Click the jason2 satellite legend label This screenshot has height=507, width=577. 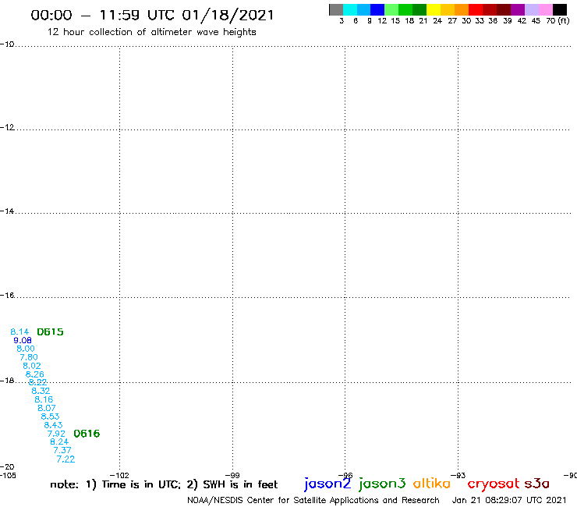[x=327, y=484]
